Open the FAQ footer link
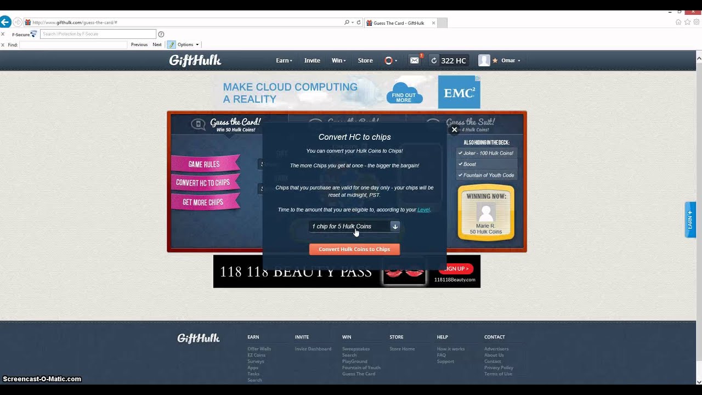 point(441,355)
